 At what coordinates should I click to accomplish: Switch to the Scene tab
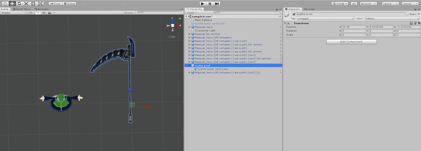tap(4, 9)
